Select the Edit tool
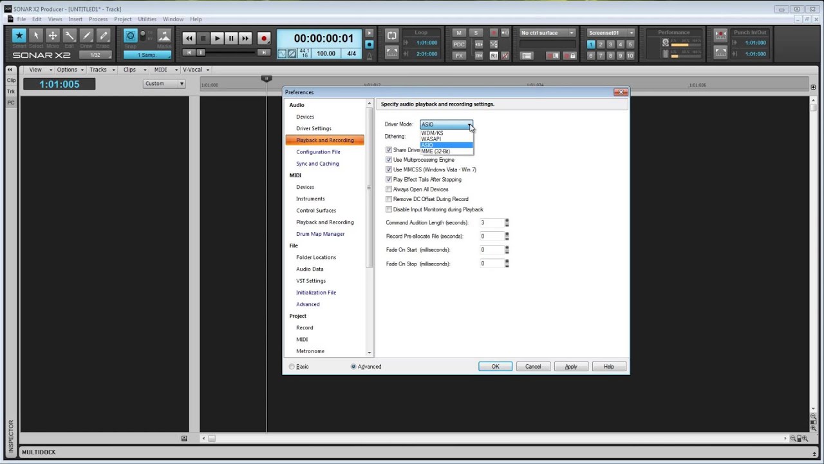Image resolution: width=824 pixels, height=464 pixels. [x=70, y=37]
